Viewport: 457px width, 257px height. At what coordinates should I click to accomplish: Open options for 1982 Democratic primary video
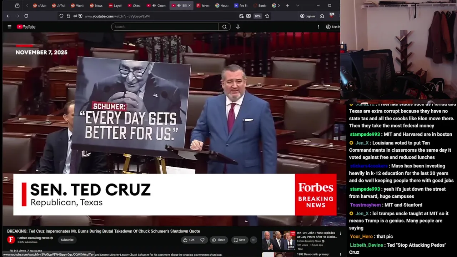click(x=340, y=255)
